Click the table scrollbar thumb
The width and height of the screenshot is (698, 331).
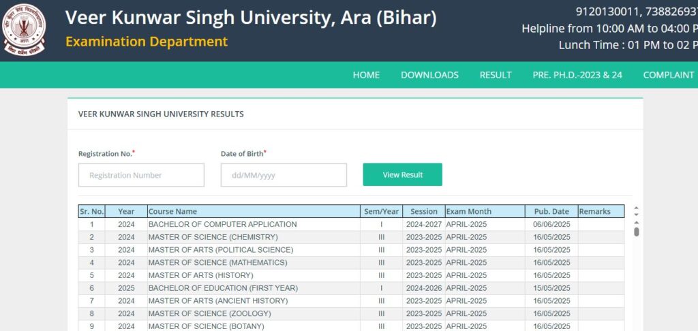(x=637, y=232)
